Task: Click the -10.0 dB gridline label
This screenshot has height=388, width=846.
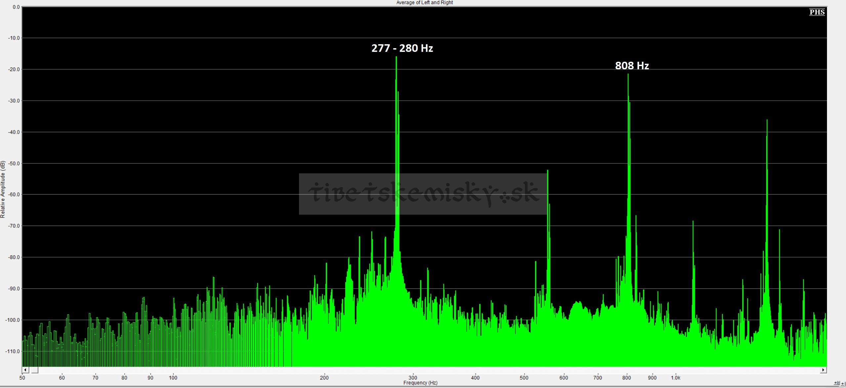Action: (13, 38)
